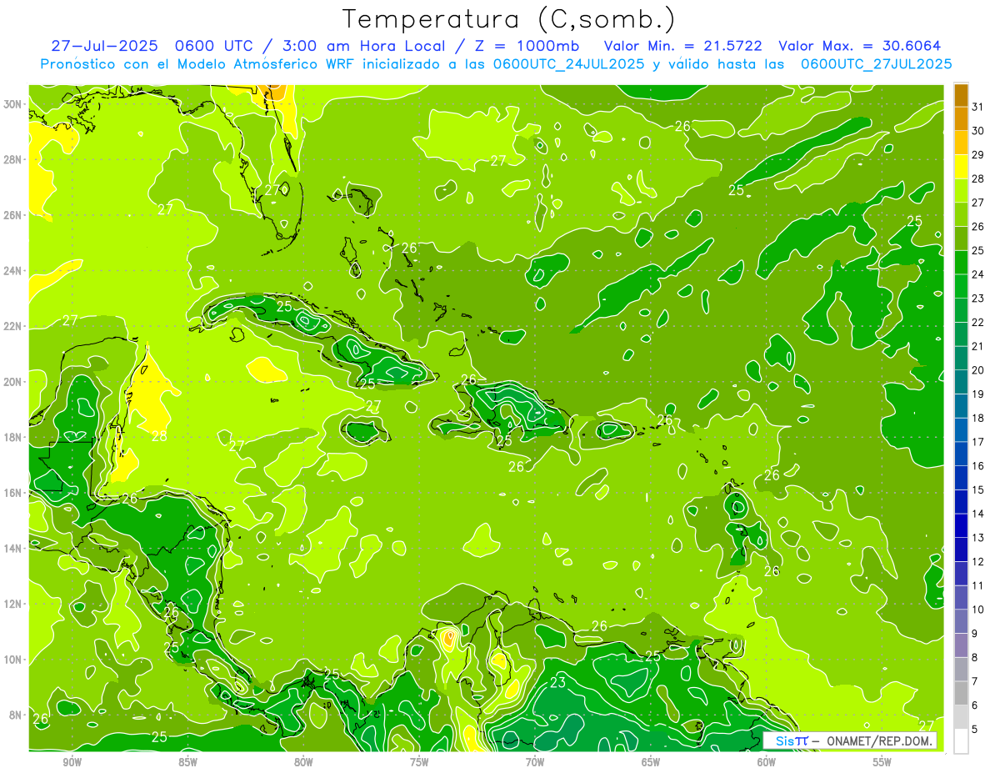This screenshot has height=773, width=1000.
Task: Click the blue legend swatch between 15 and 16
Action: tap(961, 477)
